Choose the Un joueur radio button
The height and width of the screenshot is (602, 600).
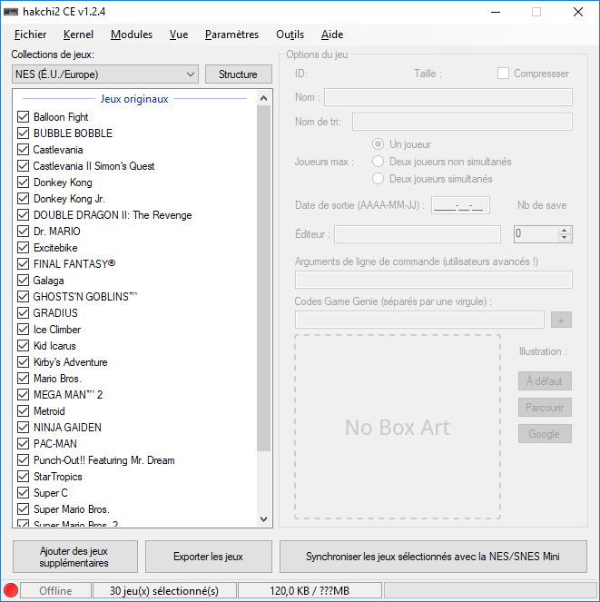tap(379, 144)
